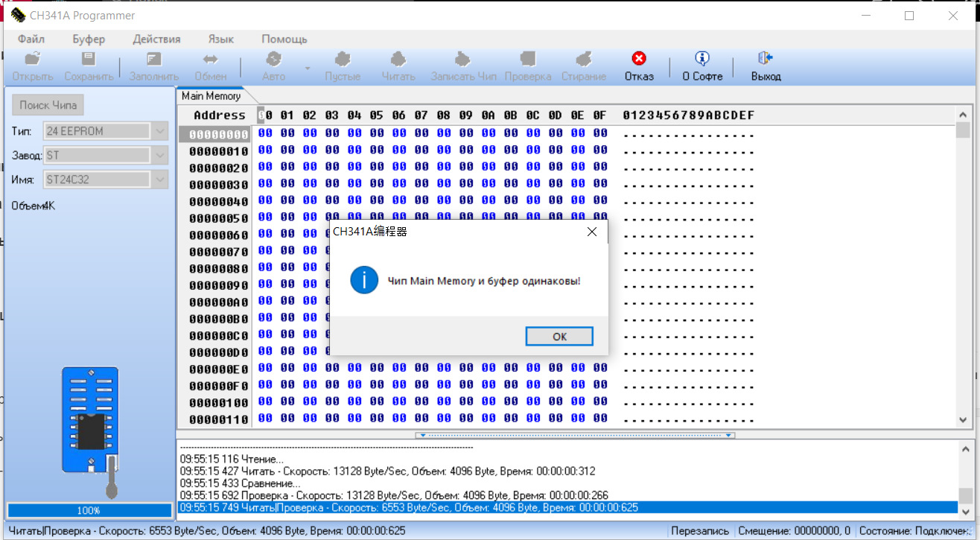Select the highlighted log entry at 09:55:15 749
This screenshot has height=540, width=980.
pos(567,507)
